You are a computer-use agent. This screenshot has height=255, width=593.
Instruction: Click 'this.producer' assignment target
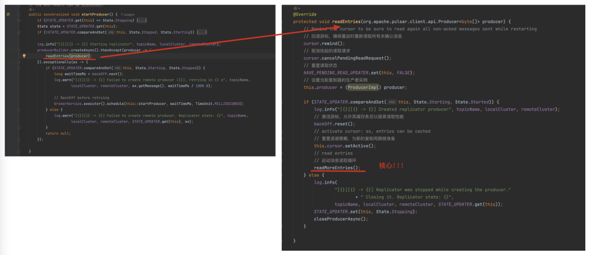click(320, 87)
